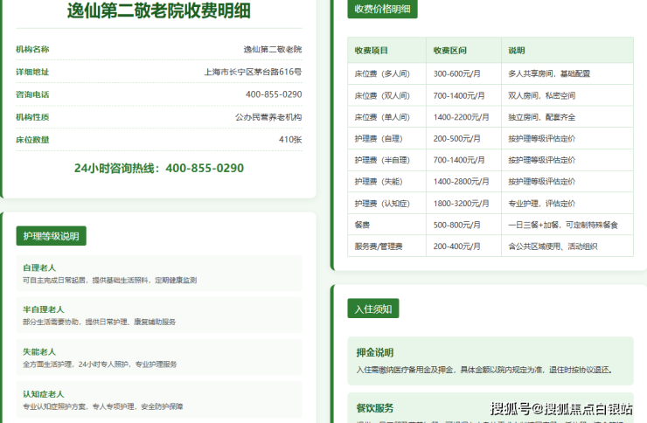This screenshot has height=423, width=647.
Task: Click the 全方面生活护理 description
Action: point(100,364)
